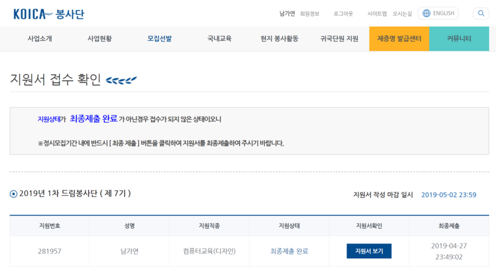This screenshot has width=496, height=277.
Task: Click the 지원상태 column header
Action: coord(289,226)
